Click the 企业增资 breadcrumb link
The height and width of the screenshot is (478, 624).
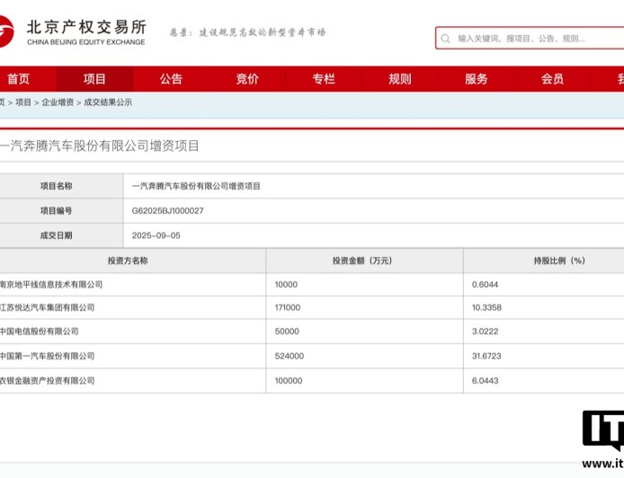click(x=58, y=102)
